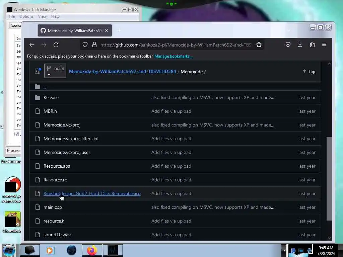Screen dimensions: 343x257
Task: Click the Release folder icon
Action: (x=38, y=97)
